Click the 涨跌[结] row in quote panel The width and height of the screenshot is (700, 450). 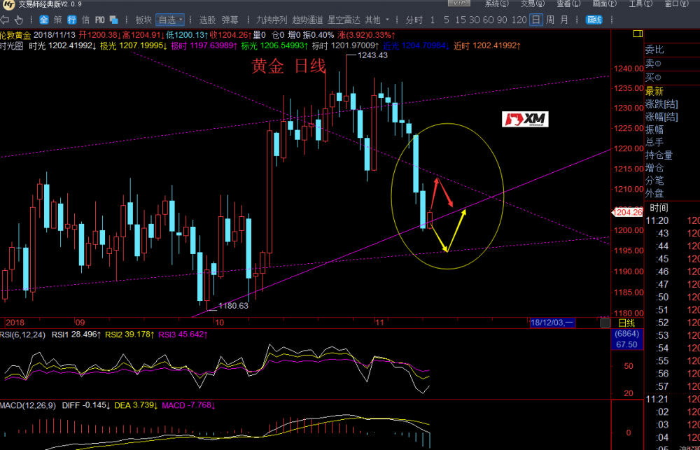coord(661,104)
